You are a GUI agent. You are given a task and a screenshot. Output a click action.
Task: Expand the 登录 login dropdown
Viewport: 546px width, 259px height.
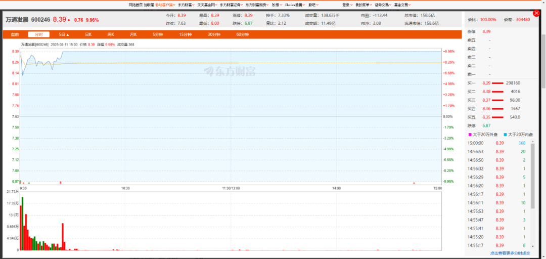coord(347,5)
